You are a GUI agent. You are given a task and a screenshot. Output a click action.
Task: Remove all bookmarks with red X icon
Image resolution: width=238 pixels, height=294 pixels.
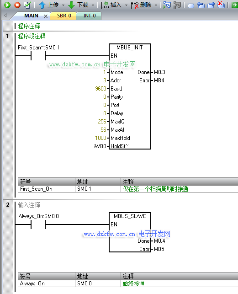tap(221, 5)
